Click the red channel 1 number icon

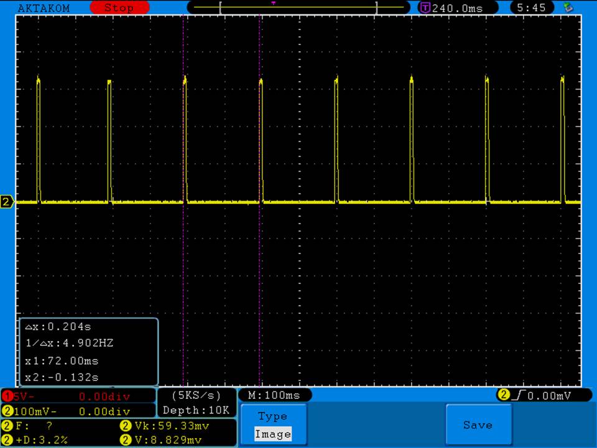[7, 396]
